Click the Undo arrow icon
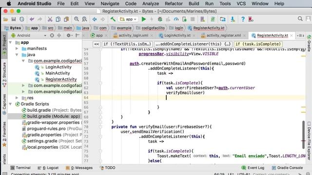Image resolution: width=312 pixels, height=175 pixels. (x=32, y=19)
